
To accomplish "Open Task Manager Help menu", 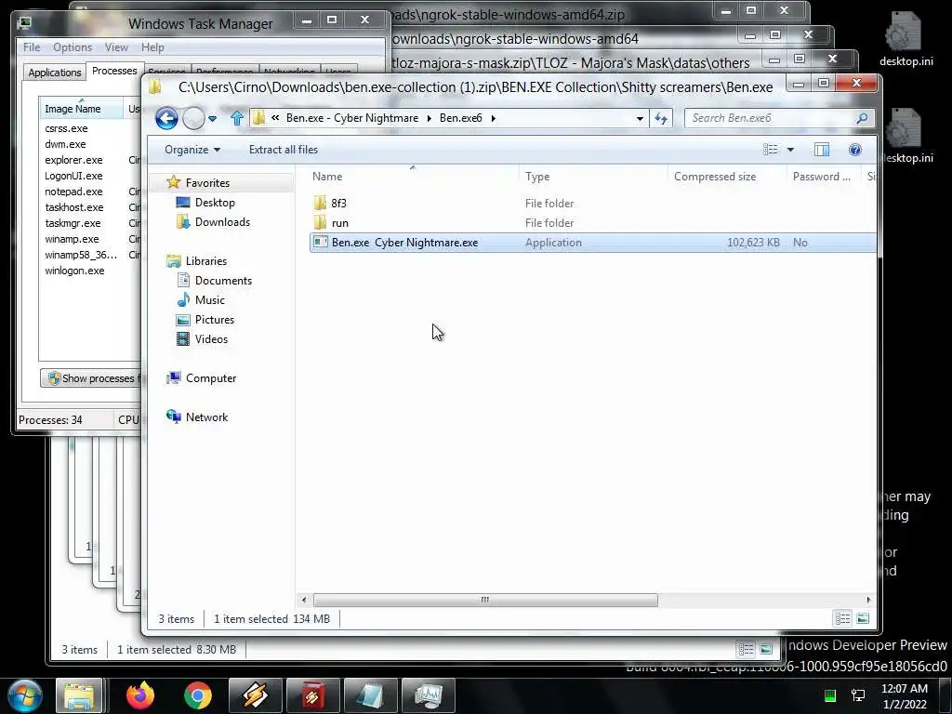I will (152, 46).
